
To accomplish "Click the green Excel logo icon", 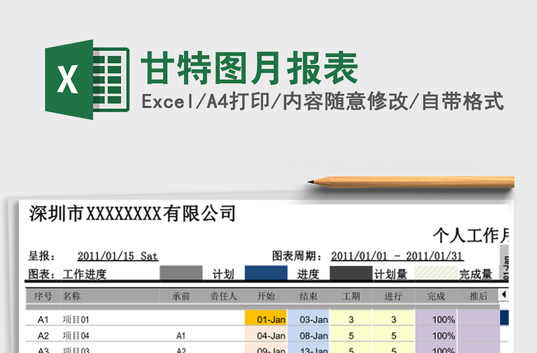I will [87, 79].
